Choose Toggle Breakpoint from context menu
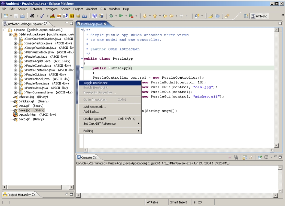 tap(95, 83)
